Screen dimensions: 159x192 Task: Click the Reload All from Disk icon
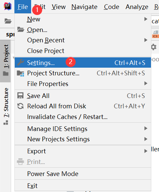[x=20, y=106]
